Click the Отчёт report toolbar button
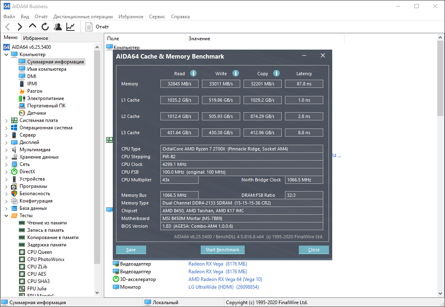Image resolution: width=445 pixels, height=307 pixels. click(x=97, y=27)
